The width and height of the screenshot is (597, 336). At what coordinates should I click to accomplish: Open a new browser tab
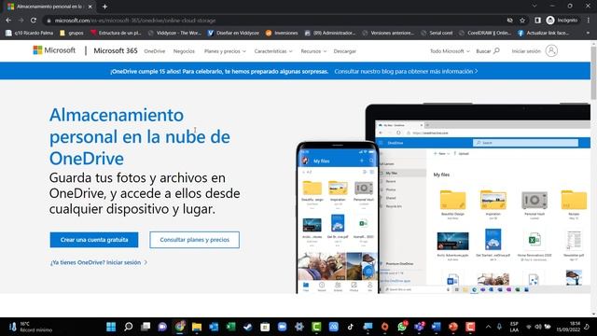coord(104,7)
